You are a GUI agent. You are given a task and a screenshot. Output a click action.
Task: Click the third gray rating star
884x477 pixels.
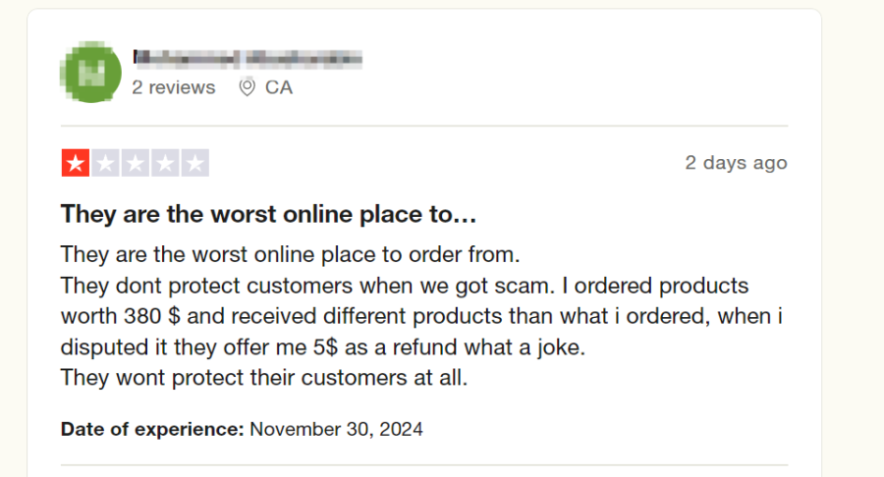pyautogui.click(x=135, y=163)
